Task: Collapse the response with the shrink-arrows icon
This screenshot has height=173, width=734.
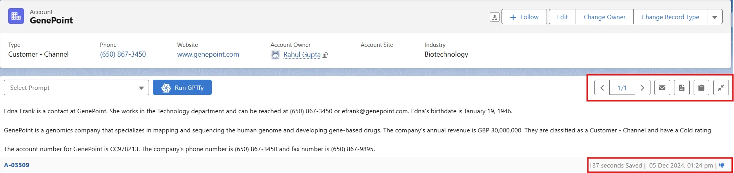Action: [x=721, y=88]
